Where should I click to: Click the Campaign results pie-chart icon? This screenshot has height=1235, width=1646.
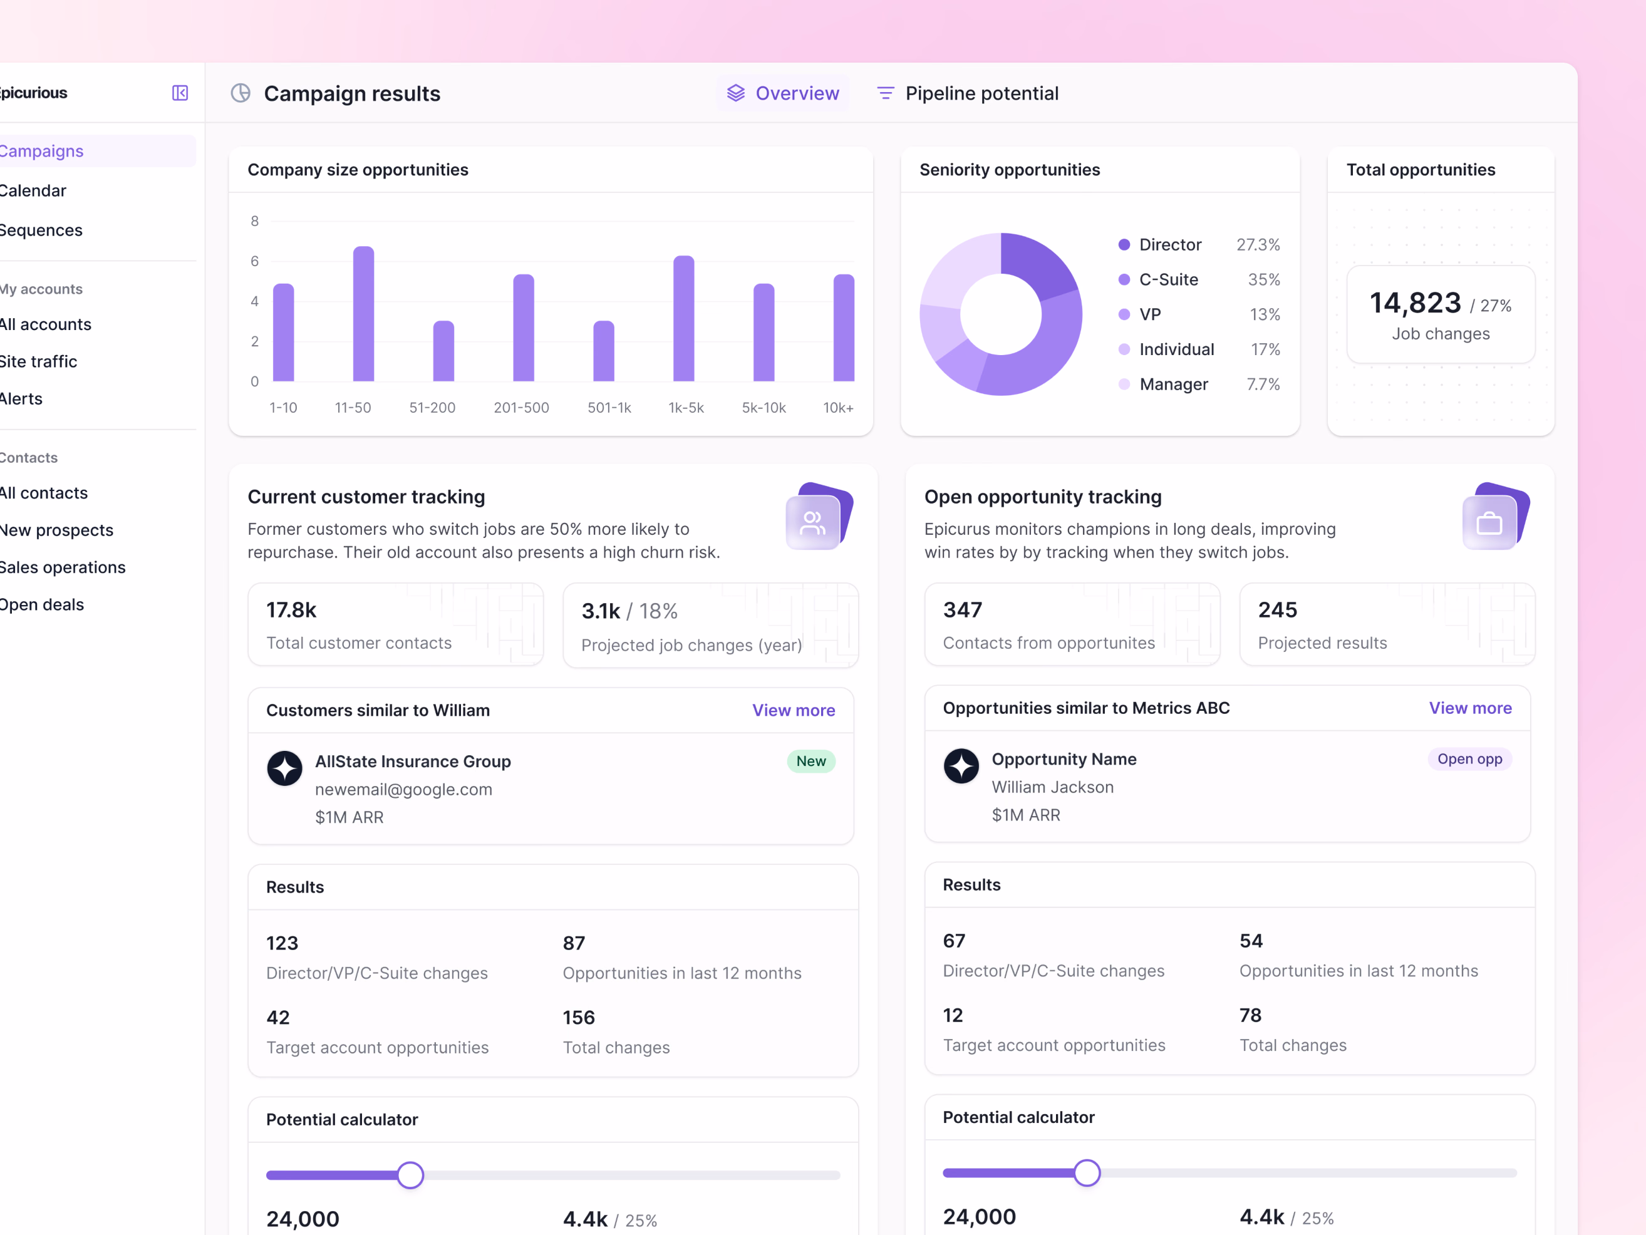(241, 93)
